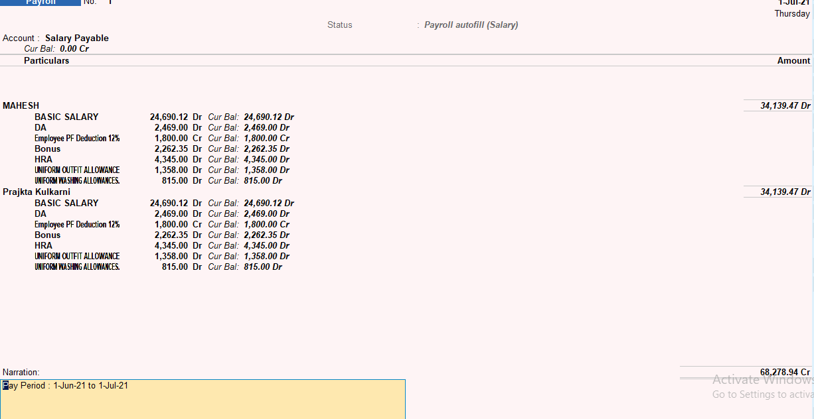The height and width of the screenshot is (419, 814).
Task: Click the Payroll autofill (Salary) status
Action: 471,25
